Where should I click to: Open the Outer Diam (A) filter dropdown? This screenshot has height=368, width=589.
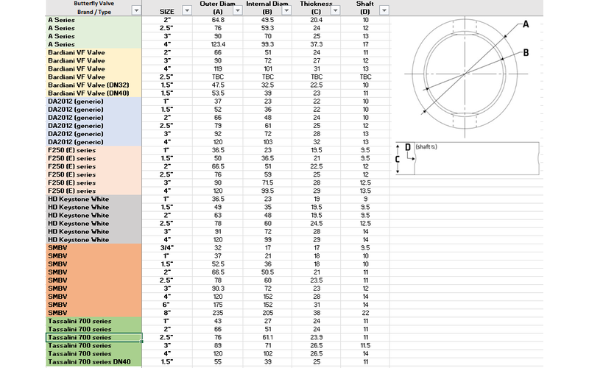coord(237,10)
